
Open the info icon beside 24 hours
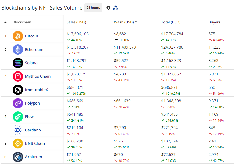coord(108,8)
